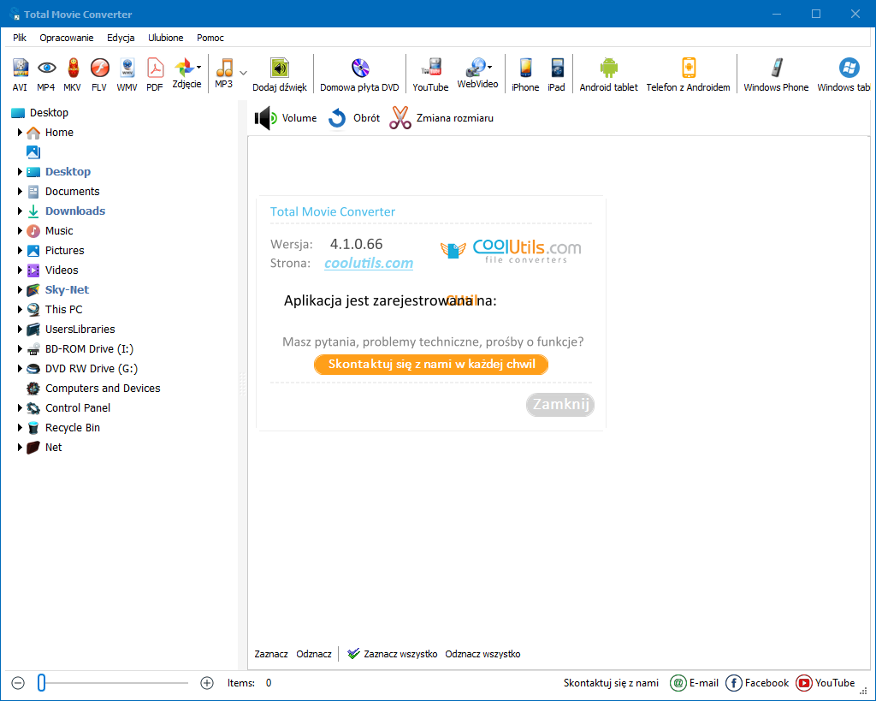
Task: Click the thumbnail zoom slider handle
Action: pyautogui.click(x=41, y=682)
